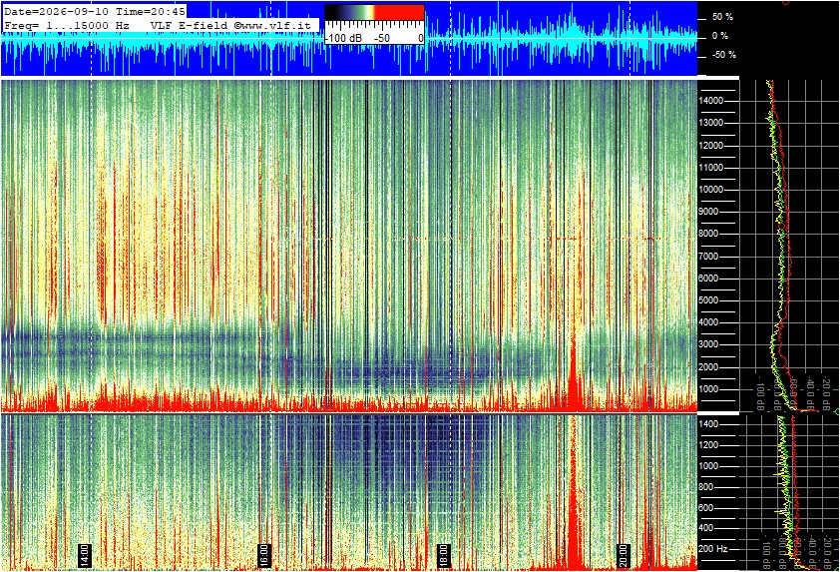Viewport: 840px width, 572px height.
Task: Click the 400 label on lower scale
Action: click(705, 529)
